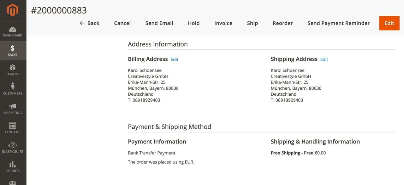
Task: Click the orange Edit button
Action: (389, 23)
